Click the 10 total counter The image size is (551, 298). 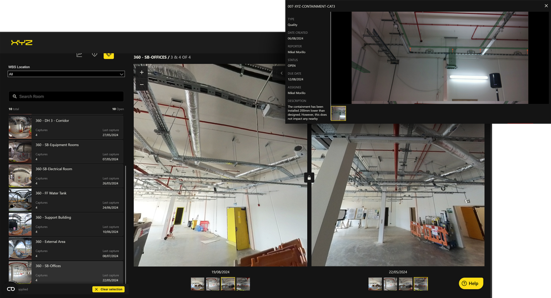[14, 109]
